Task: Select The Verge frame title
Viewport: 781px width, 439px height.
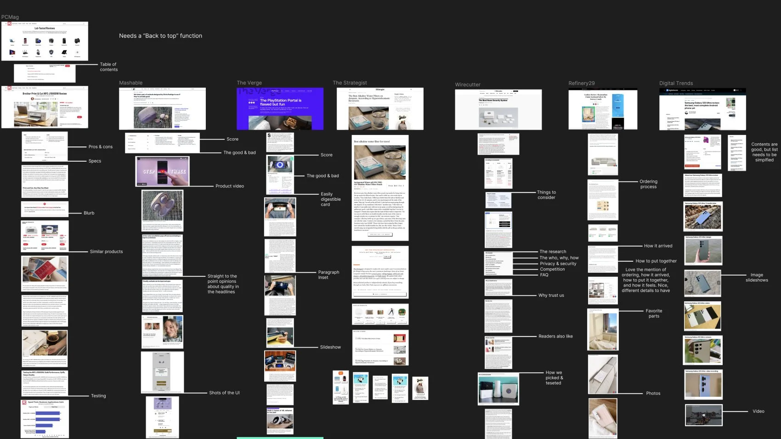Action: tap(249, 83)
